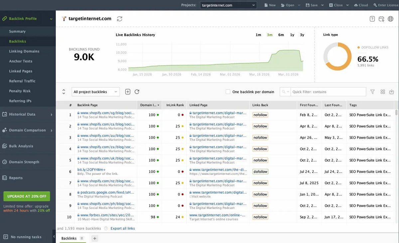
Task: Click the dofollow tag in row 6
Action: [x=260, y=172]
